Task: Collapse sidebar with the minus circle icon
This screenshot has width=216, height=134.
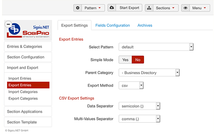Action: pos(8,24)
